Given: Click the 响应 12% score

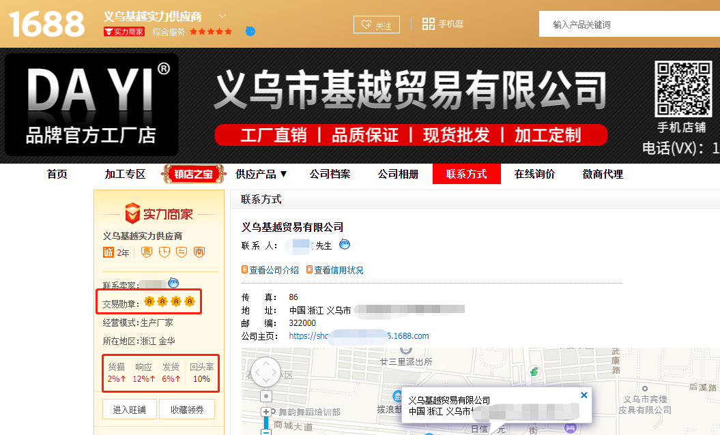Looking at the screenshot, I should coord(144,372).
